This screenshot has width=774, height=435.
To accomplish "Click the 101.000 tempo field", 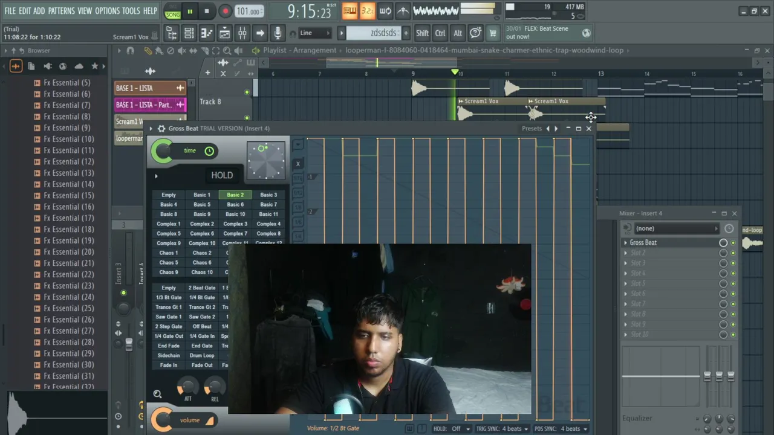I will 249,11.
